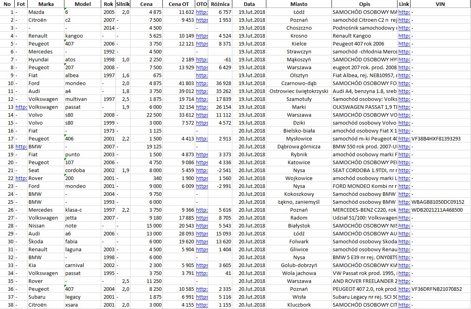Select the Cena column header
Screen dimensions: 471x309
146,4
